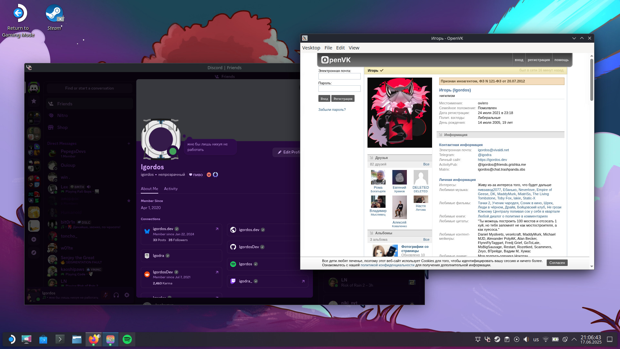The width and height of the screenshot is (620, 349).
Task: Switch to the Activity profile tab
Action: (x=170, y=189)
